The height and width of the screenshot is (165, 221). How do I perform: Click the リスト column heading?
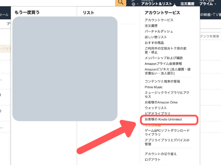pos(88,12)
